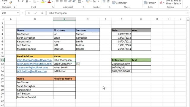Increase decimal places
Screen dimensions: 190x107
(x=104, y=1)
